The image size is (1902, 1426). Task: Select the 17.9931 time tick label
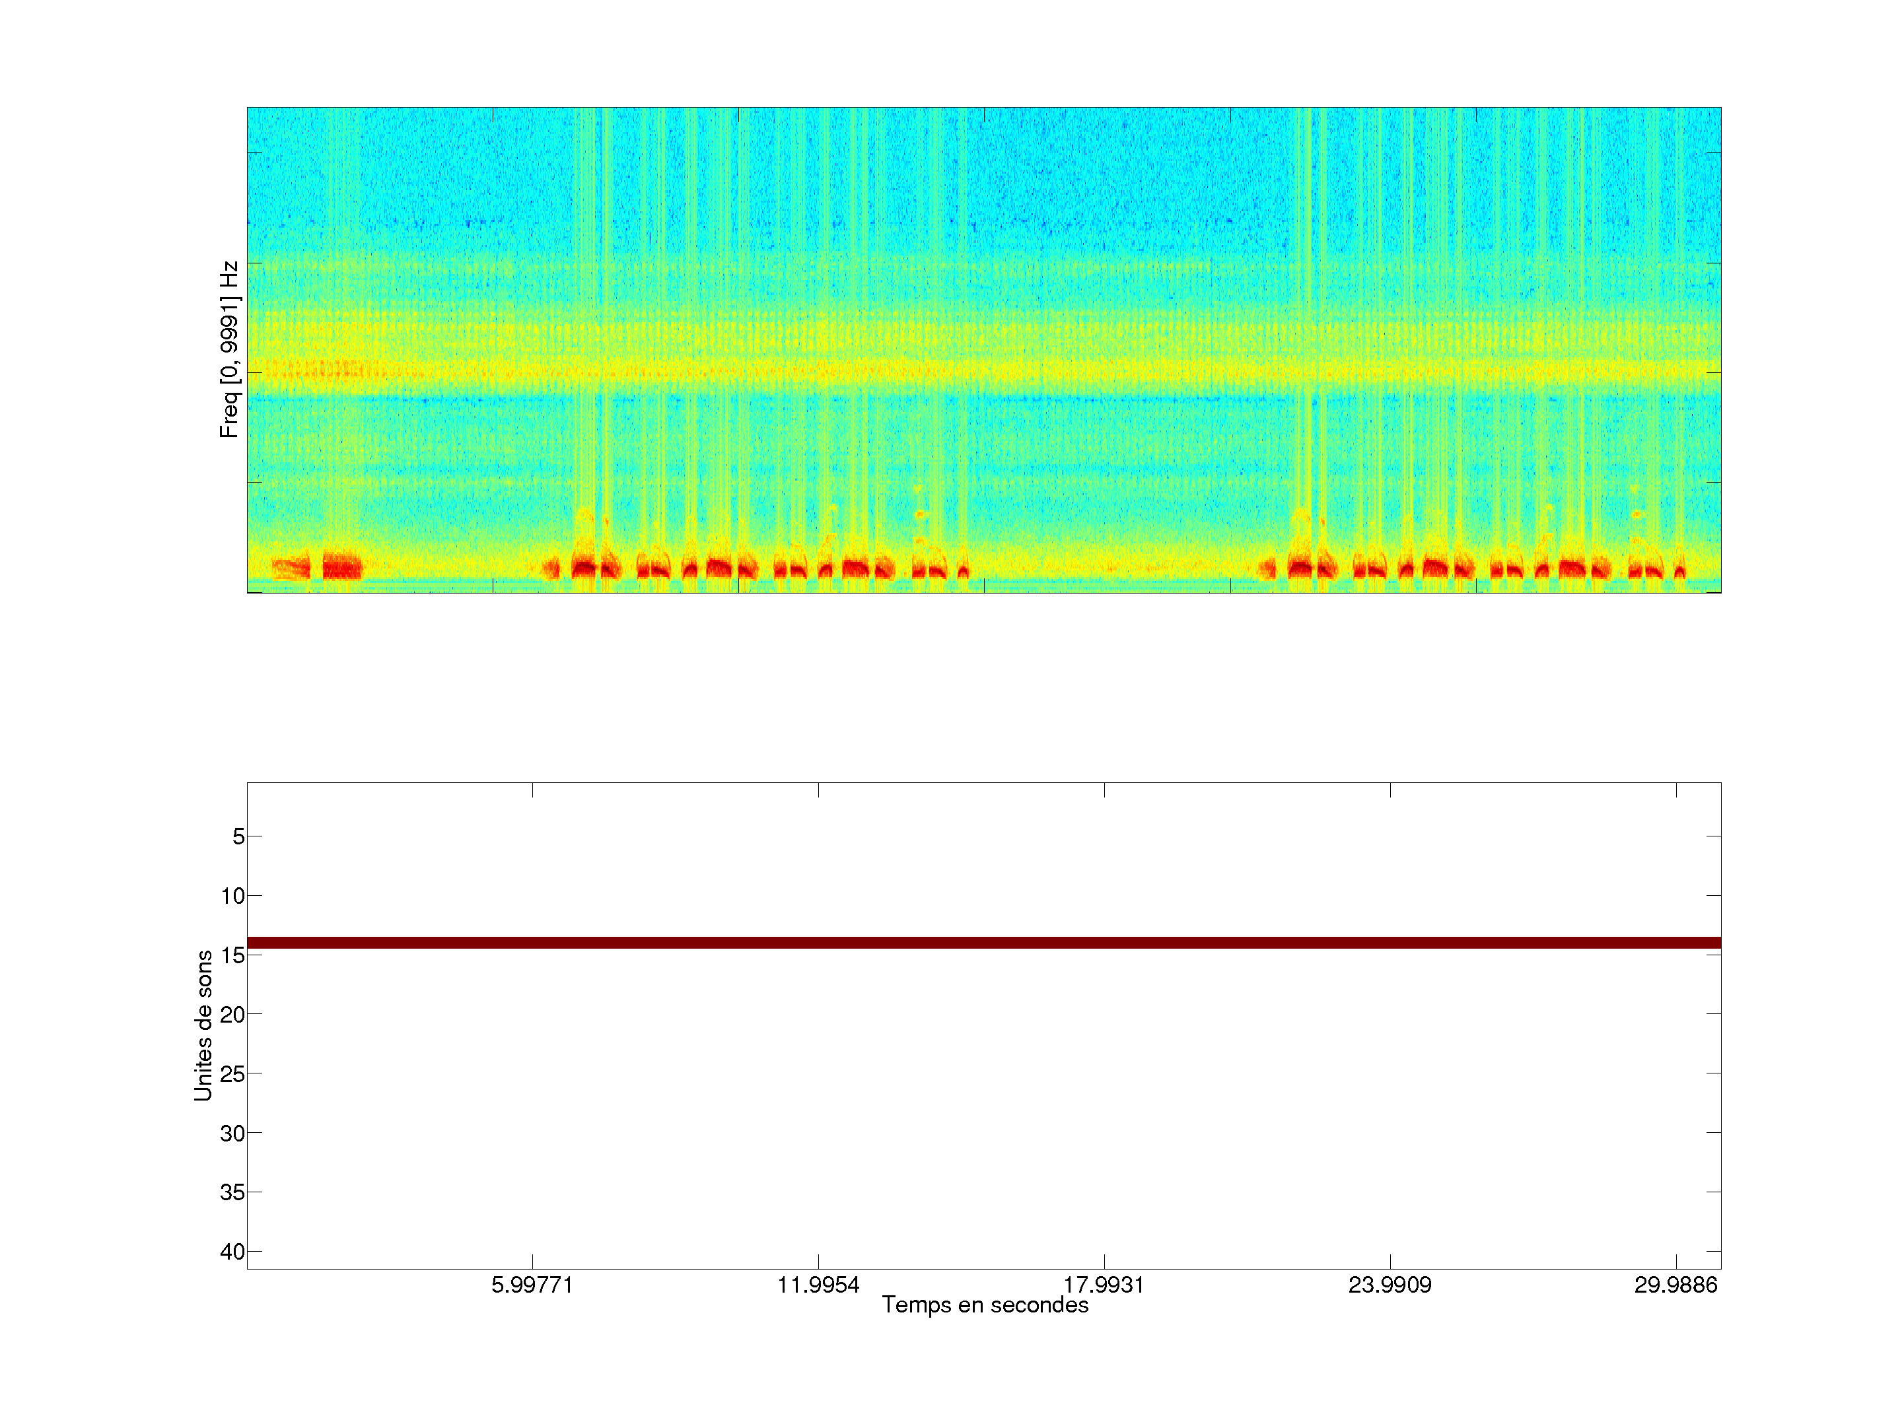click(x=1103, y=1285)
